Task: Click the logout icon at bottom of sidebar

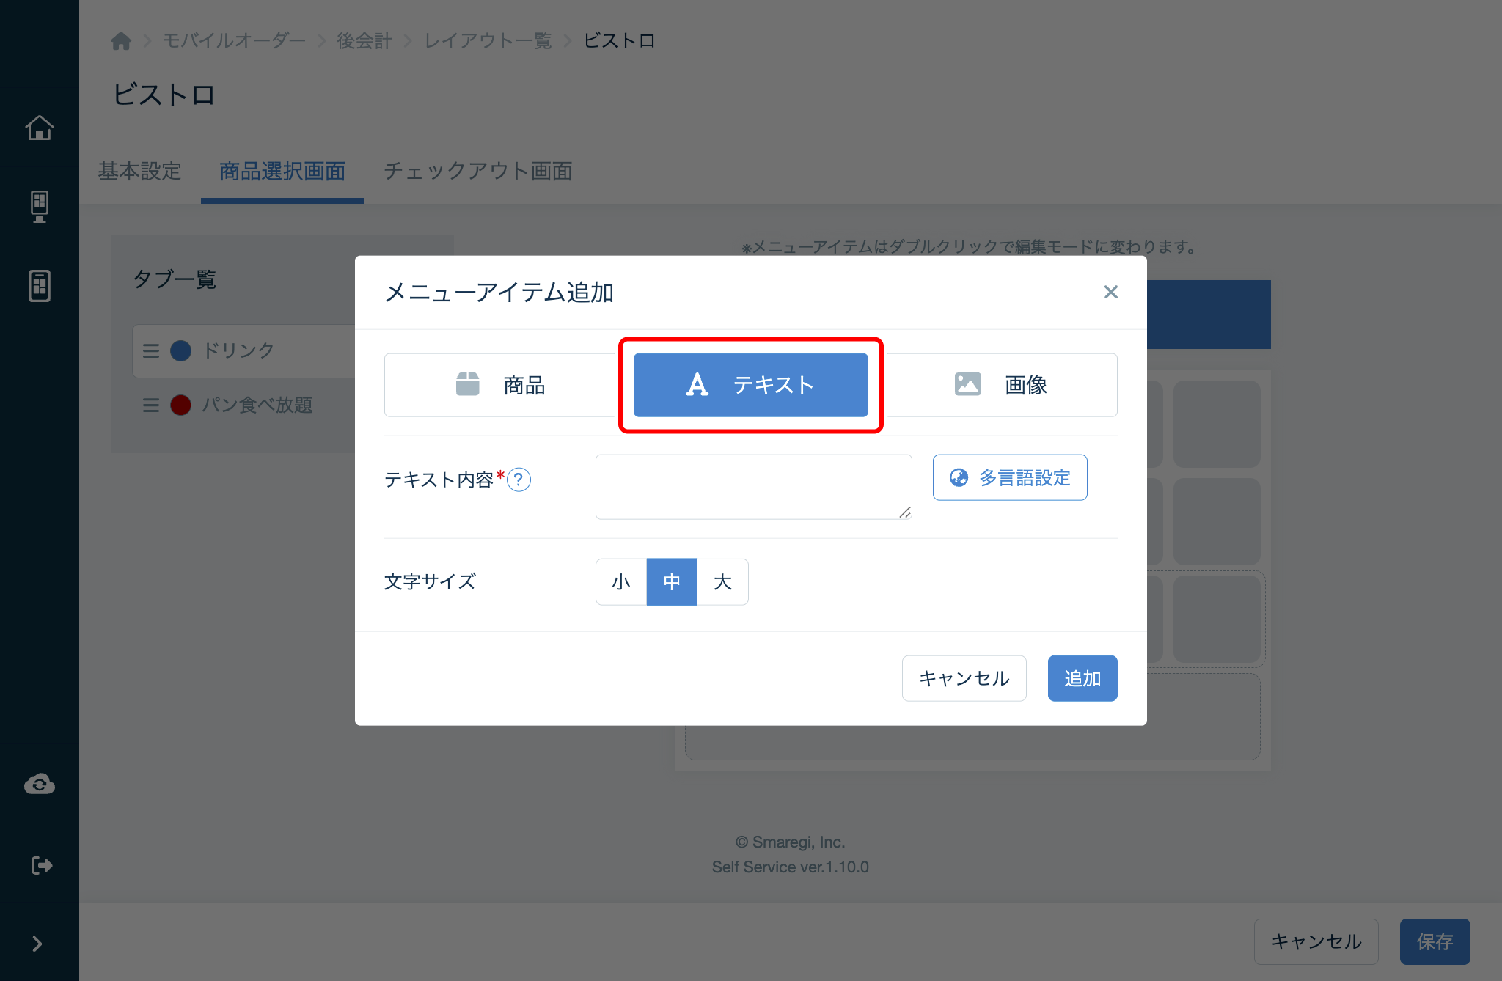Action: tap(40, 864)
